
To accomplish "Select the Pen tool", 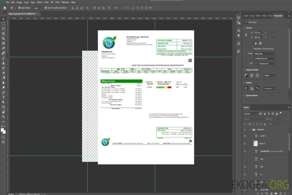I will 3,92.
